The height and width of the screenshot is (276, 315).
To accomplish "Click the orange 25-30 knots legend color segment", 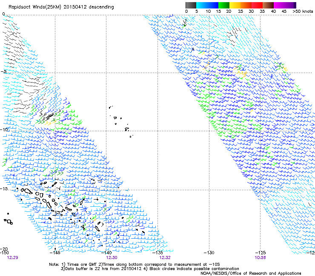I will [x=246, y=5].
